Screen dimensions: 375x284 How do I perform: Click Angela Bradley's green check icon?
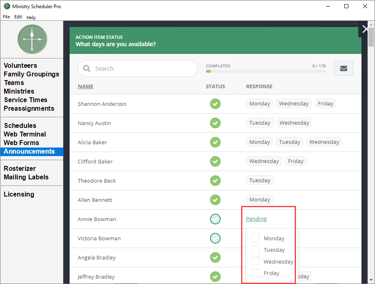pos(215,257)
